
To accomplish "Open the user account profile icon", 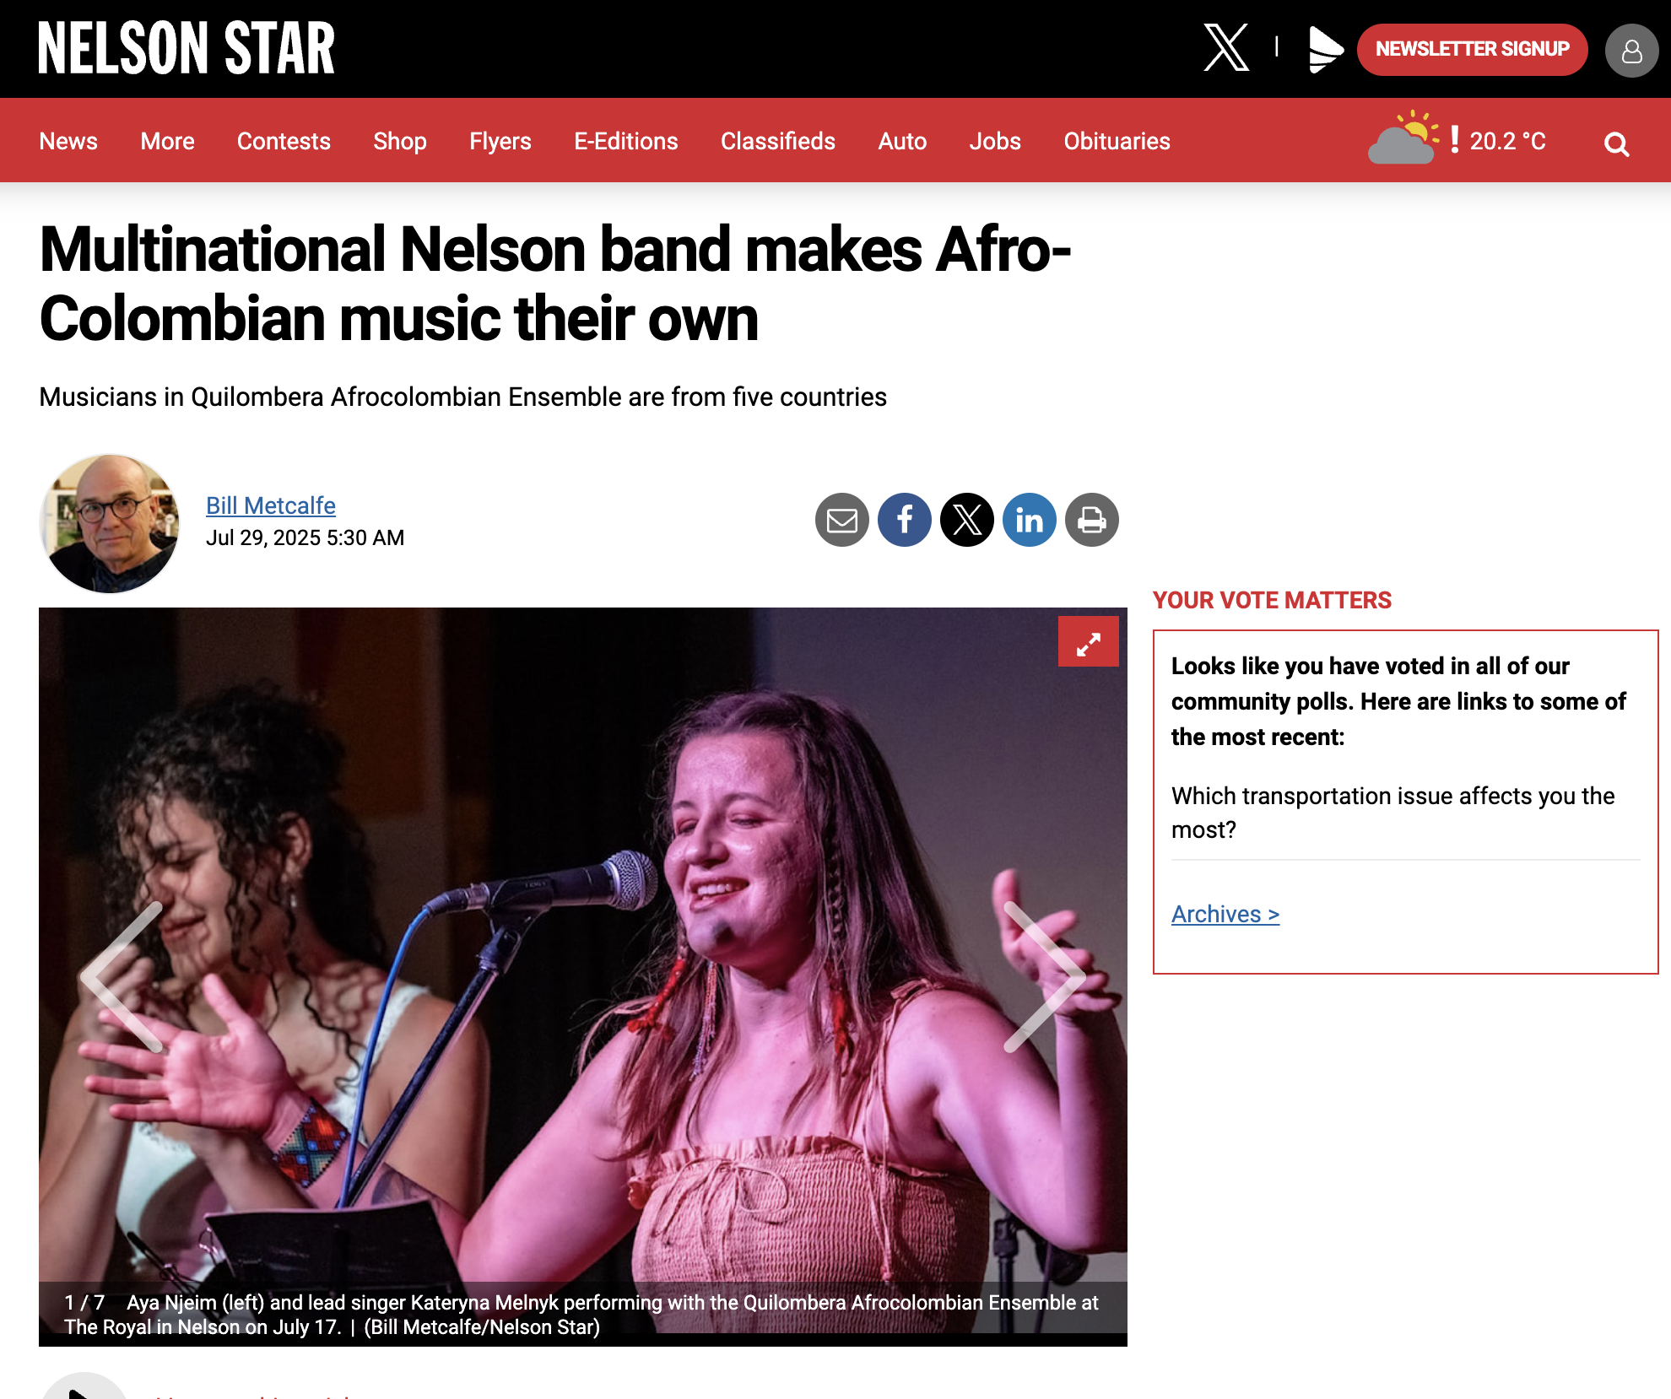I will (1631, 51).
